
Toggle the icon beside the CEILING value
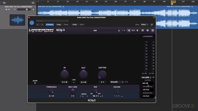(122, 96)
